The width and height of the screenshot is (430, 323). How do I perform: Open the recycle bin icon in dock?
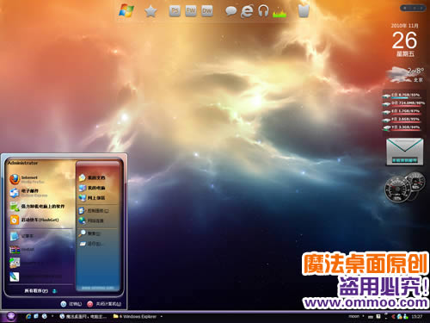coord(304,11)
